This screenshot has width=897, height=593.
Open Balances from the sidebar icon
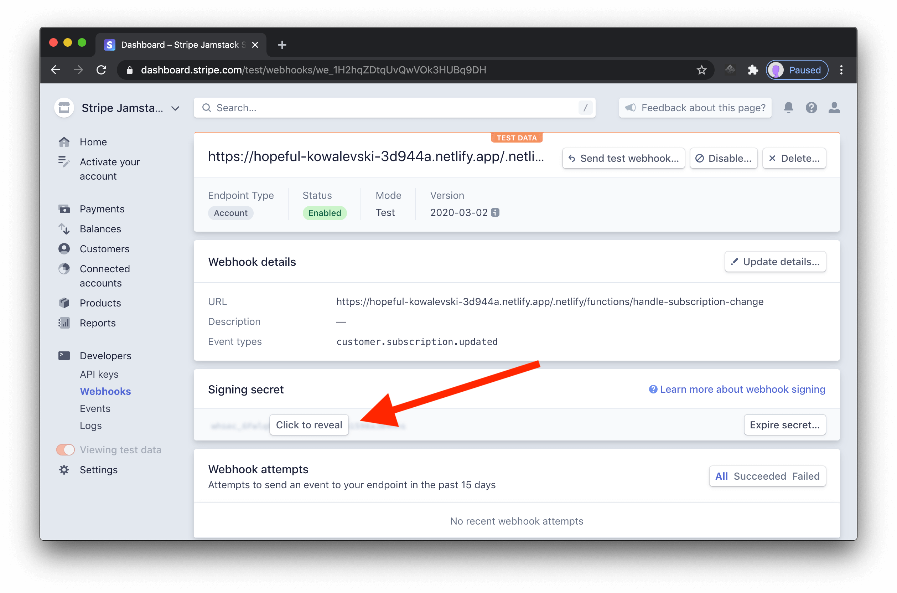click(x=64, y=229)
